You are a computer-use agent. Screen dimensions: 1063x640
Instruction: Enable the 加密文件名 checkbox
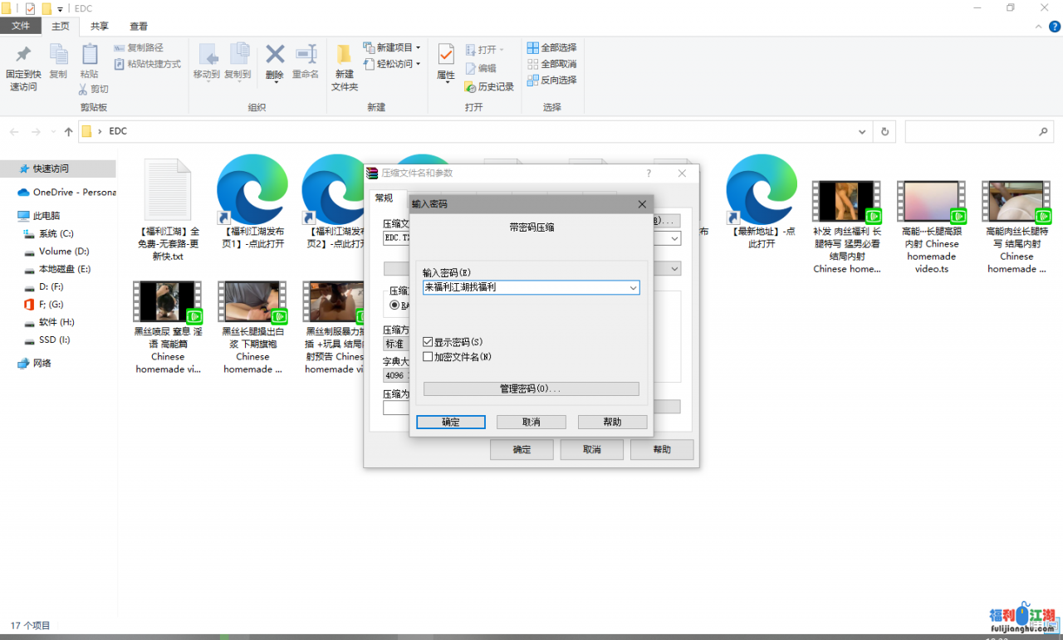point(428,356)
